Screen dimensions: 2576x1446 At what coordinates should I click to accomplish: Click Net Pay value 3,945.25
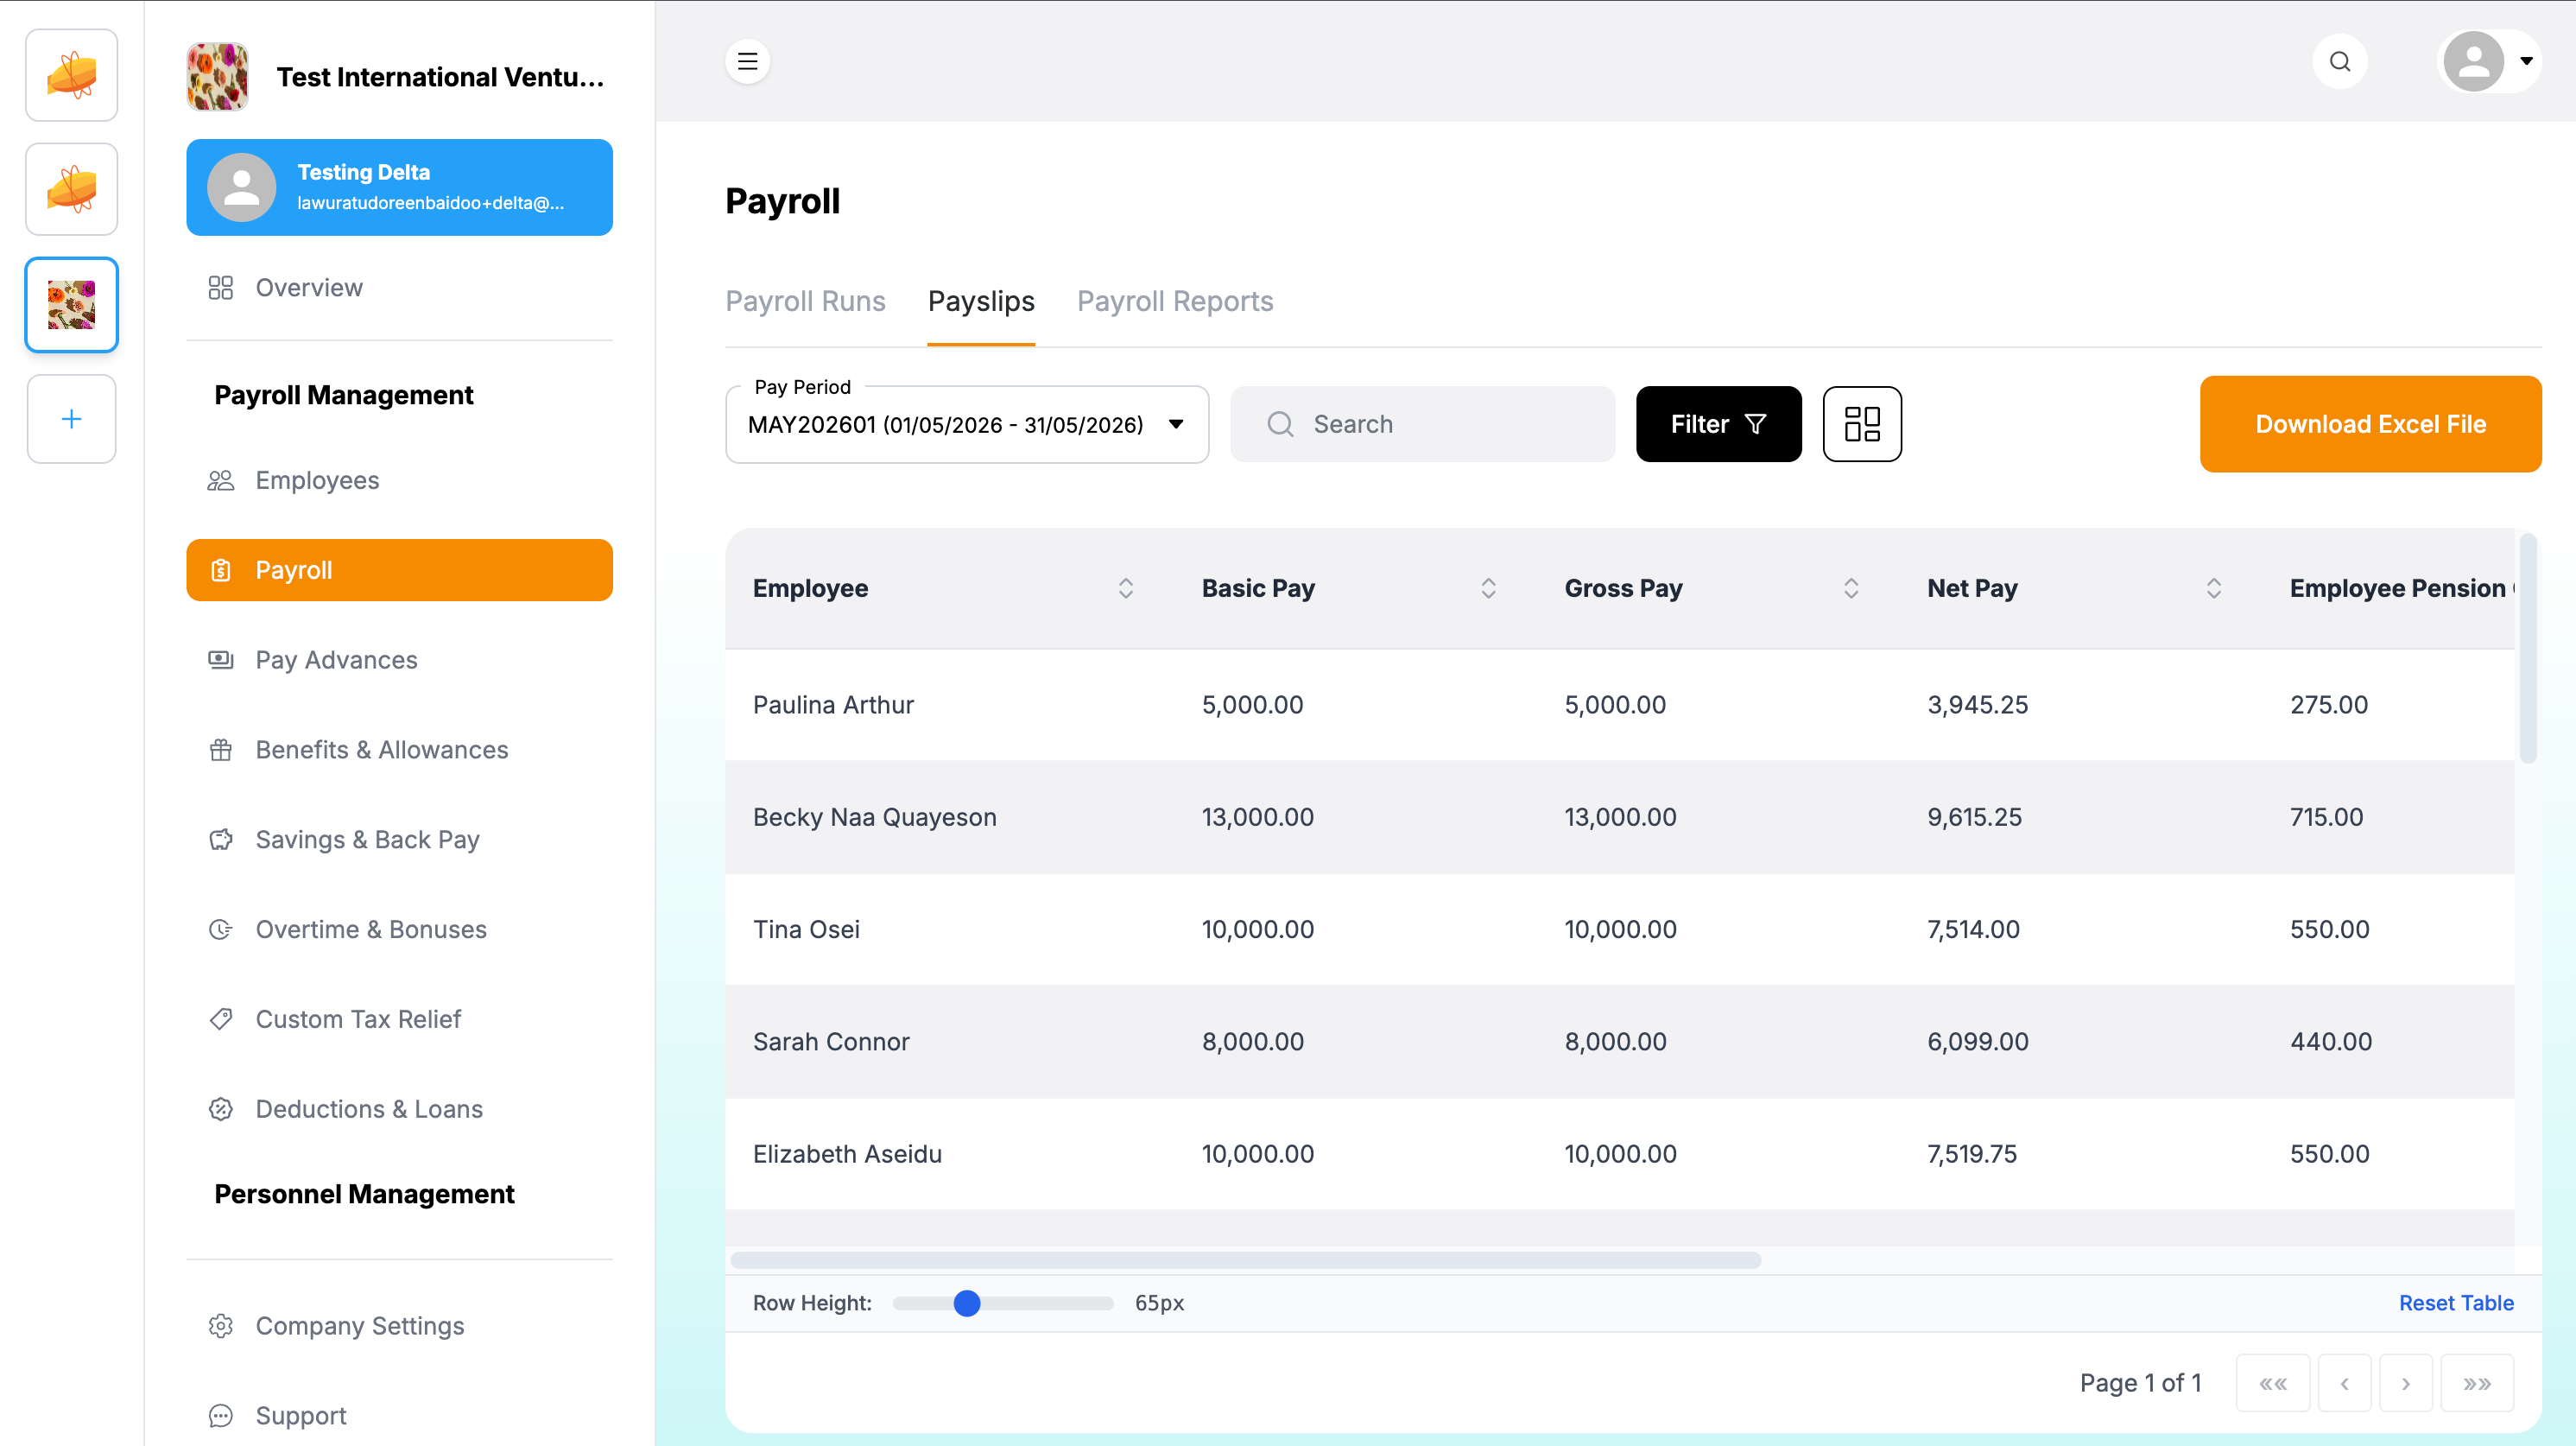(x=1977, y=704)
